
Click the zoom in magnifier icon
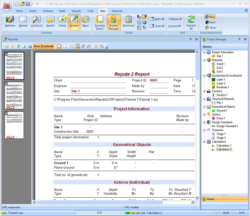pos(83,46)
